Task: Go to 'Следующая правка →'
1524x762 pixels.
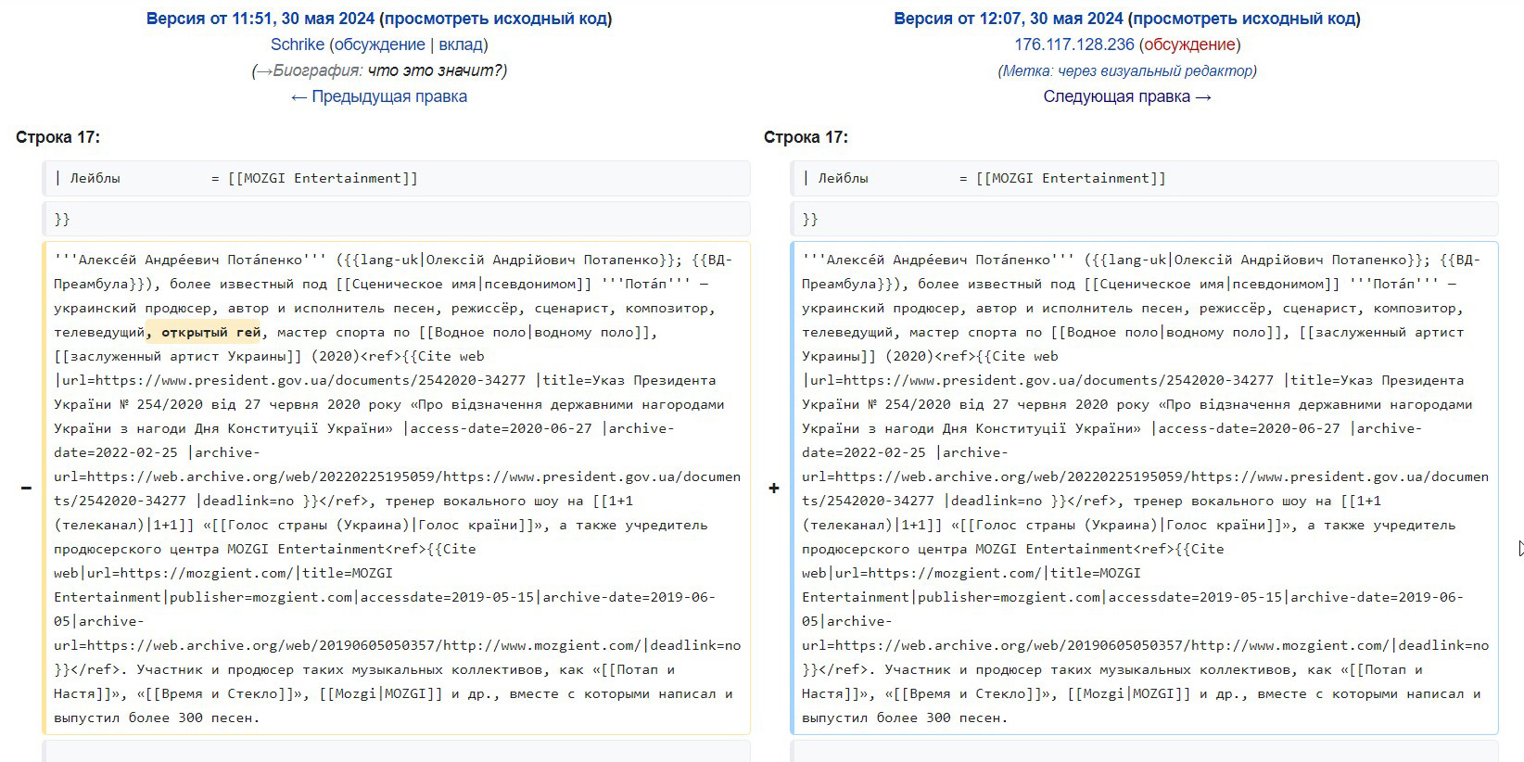Action: click(x=1127, y=96)
